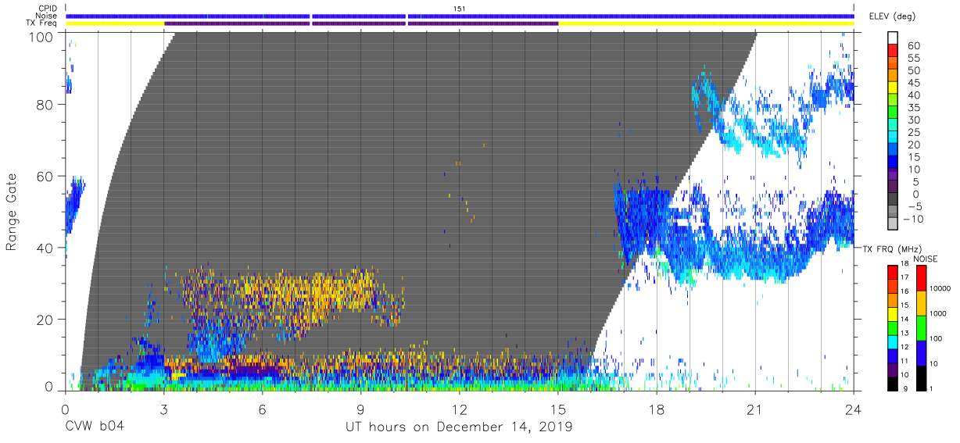
Task: Select the cyan 12–13 TX FRQ colorbar segment
Action: click(x=893, y=341)
